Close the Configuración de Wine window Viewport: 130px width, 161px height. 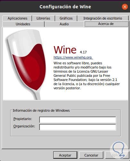pos(125,7)
